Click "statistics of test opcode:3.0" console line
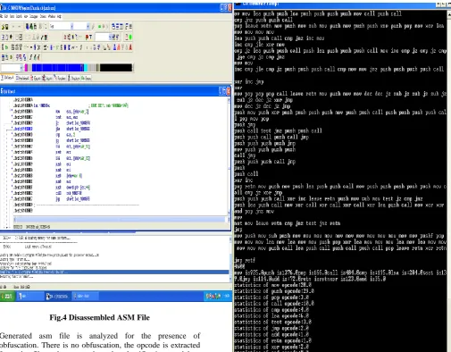451x352 pixels. click(x=272, y=322)
